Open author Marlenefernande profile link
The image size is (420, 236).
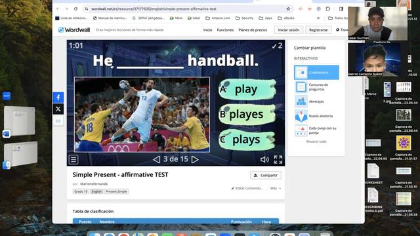click(x=94, y=184)
